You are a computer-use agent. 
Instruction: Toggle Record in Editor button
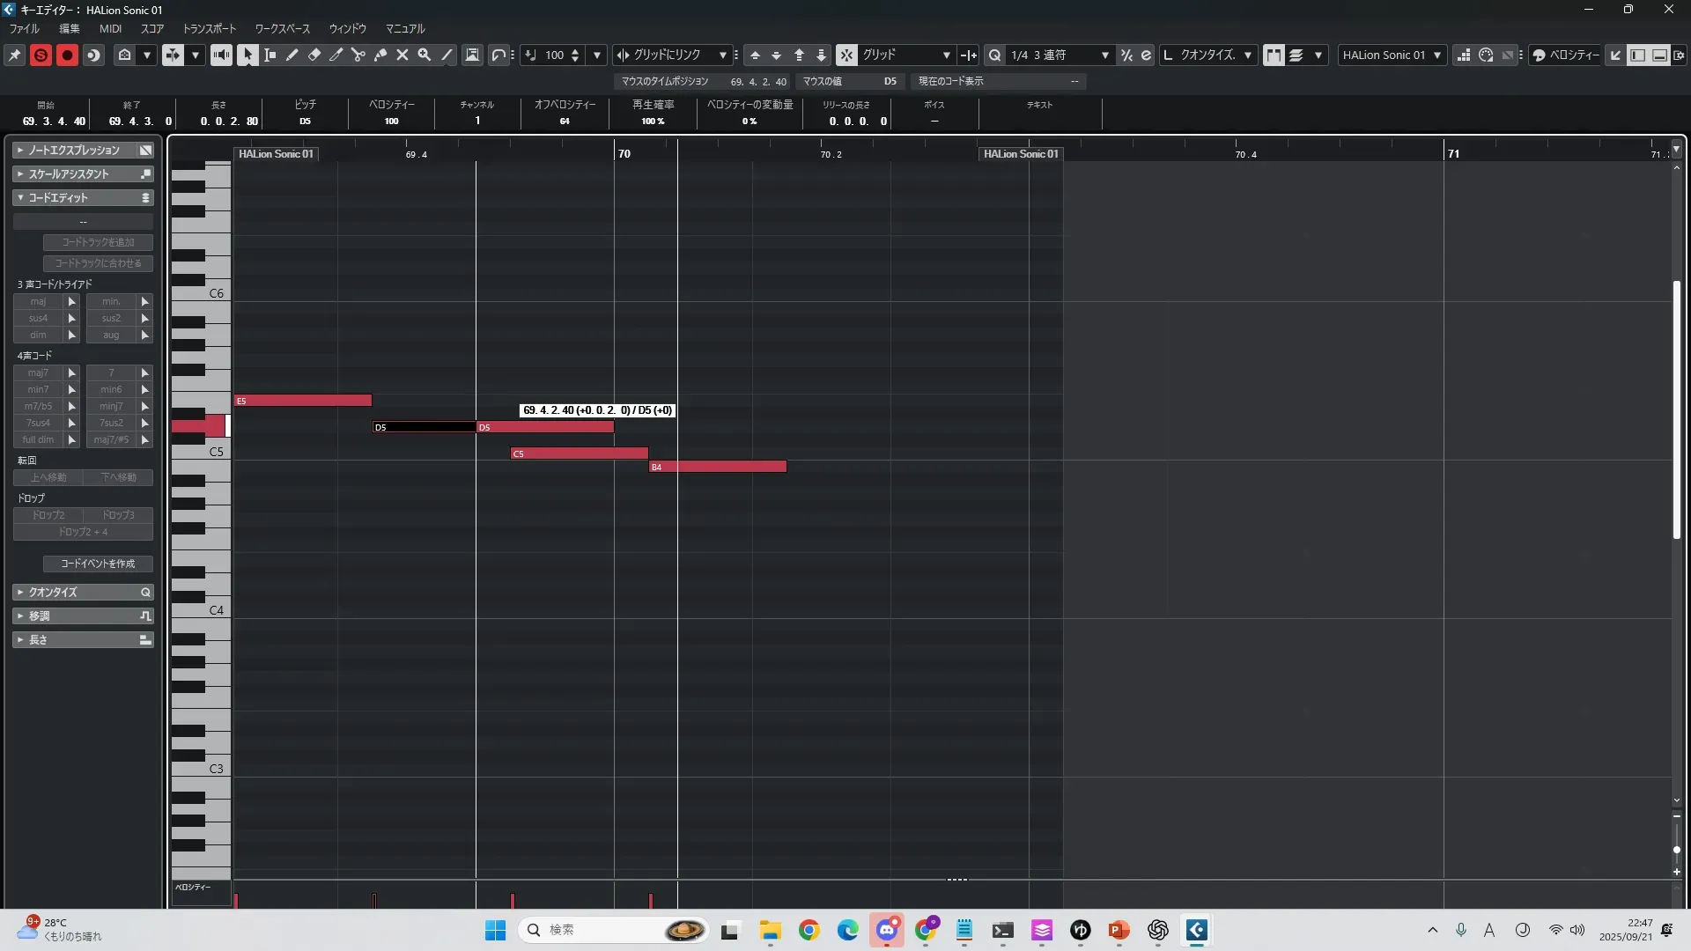coord(67,55)
